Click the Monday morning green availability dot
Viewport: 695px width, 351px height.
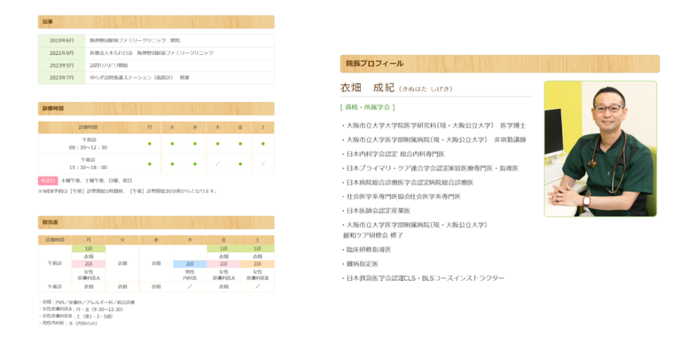coord(149,144)
